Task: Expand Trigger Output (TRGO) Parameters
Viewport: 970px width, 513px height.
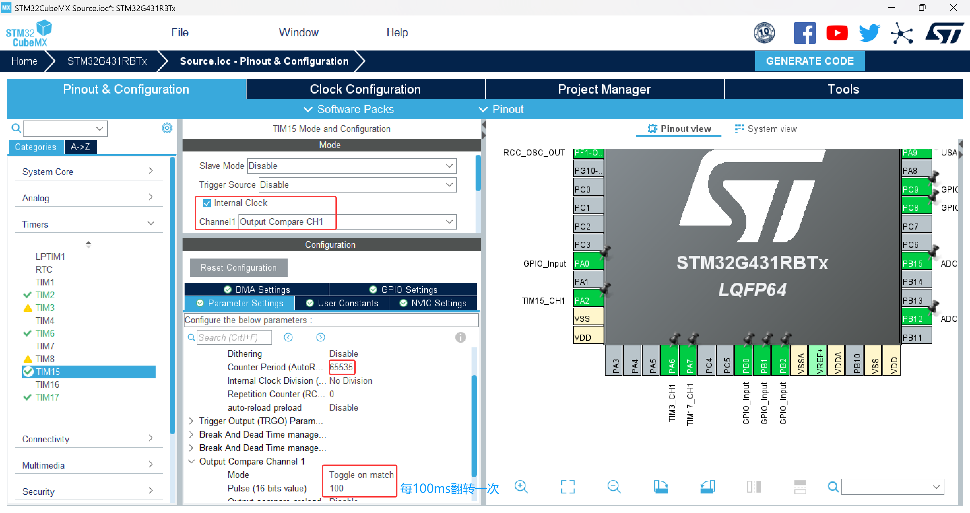Action: click(191, 421)
